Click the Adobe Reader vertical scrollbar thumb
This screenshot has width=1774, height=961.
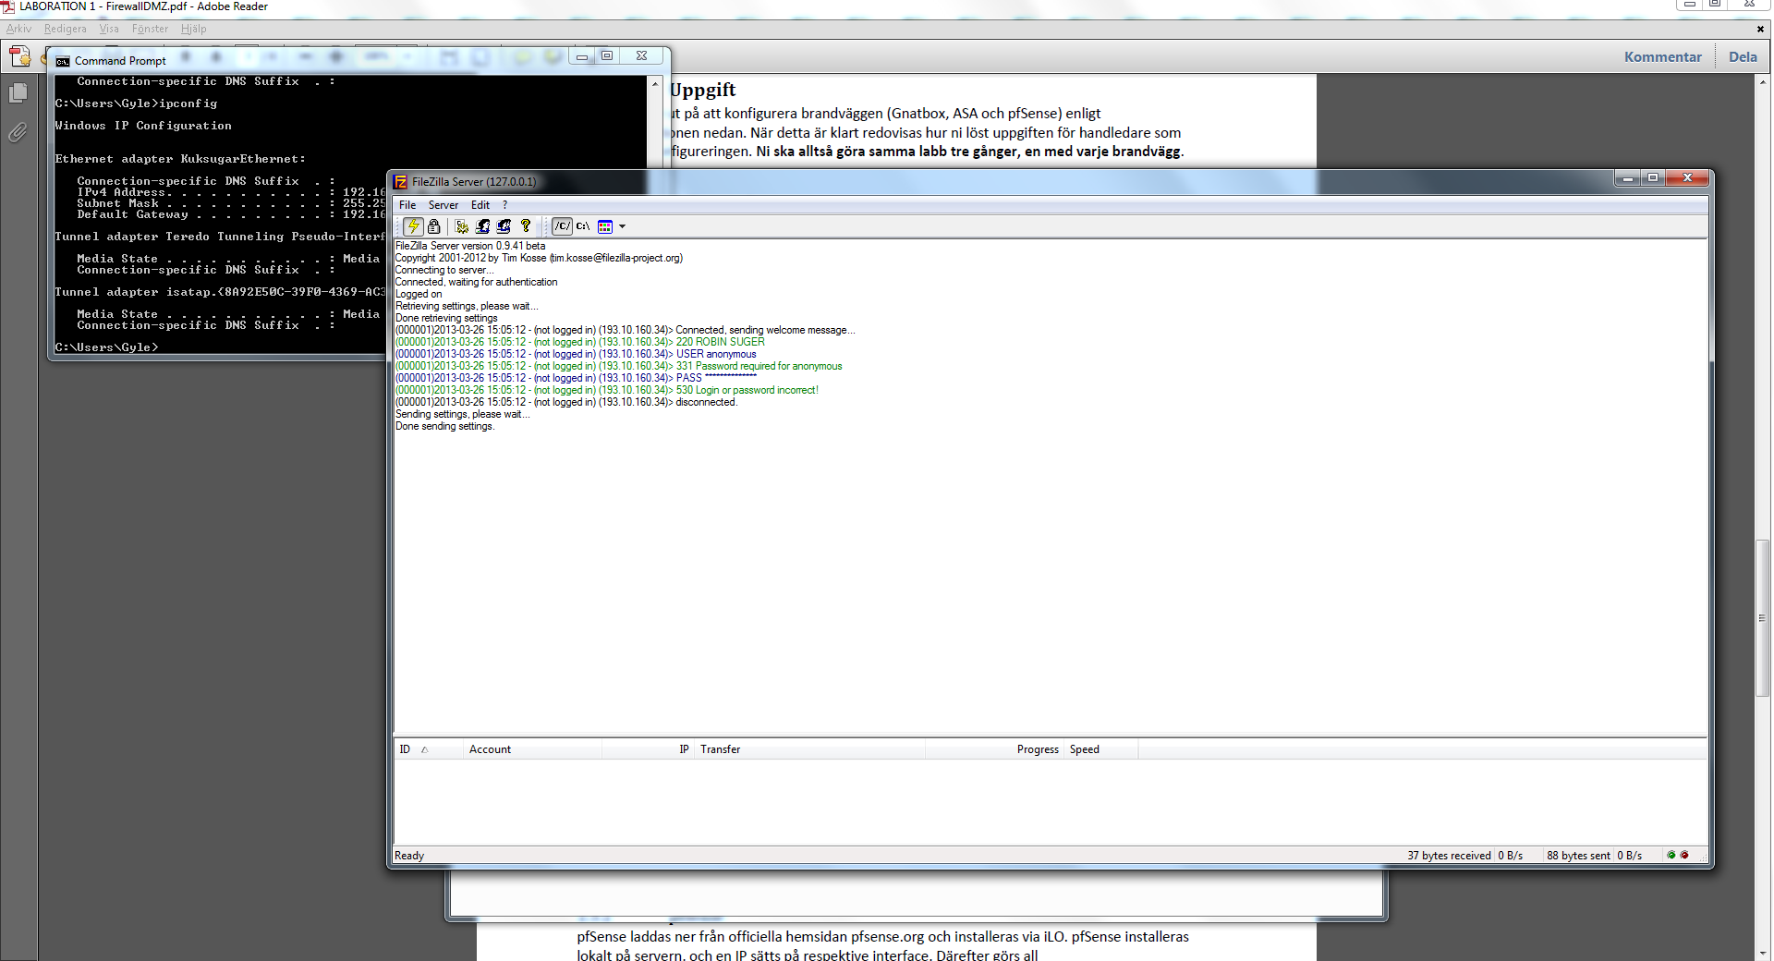(x=1762, y=617)
